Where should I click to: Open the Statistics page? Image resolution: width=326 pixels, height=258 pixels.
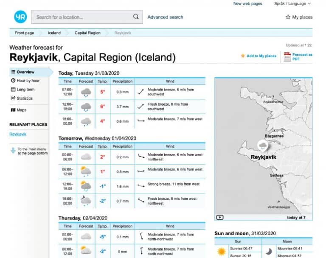coord(24,98)
